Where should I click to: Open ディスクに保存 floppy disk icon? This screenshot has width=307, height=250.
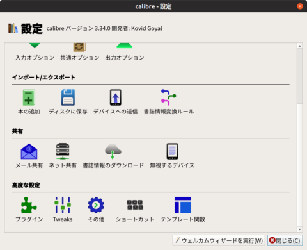(x=68, y=97)
